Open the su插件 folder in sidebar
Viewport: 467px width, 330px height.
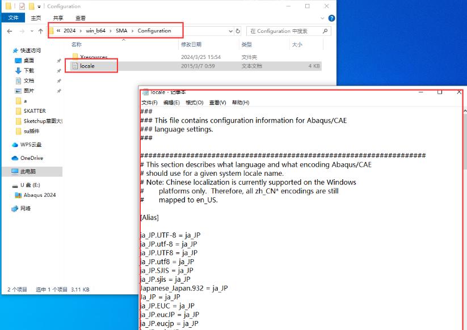coord(31,131)
